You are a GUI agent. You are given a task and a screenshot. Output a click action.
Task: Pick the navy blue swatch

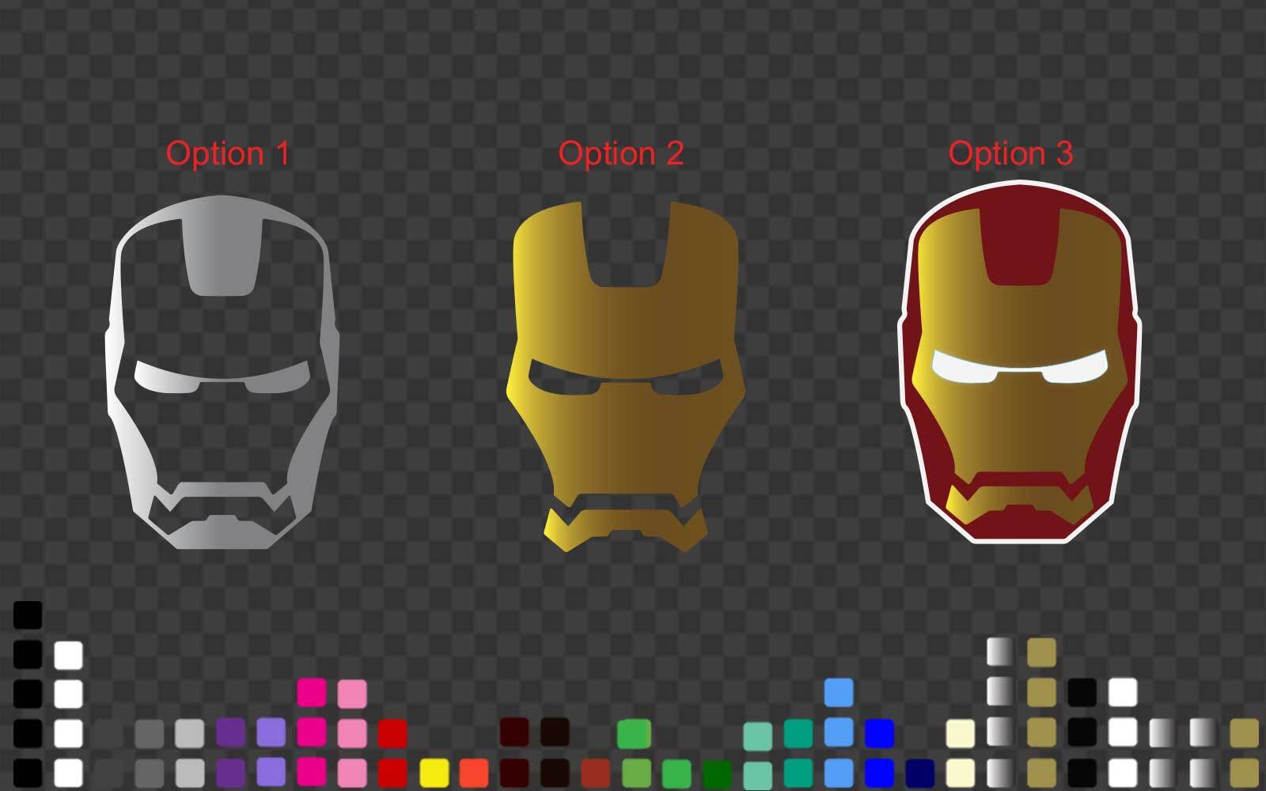pos(919,773)
